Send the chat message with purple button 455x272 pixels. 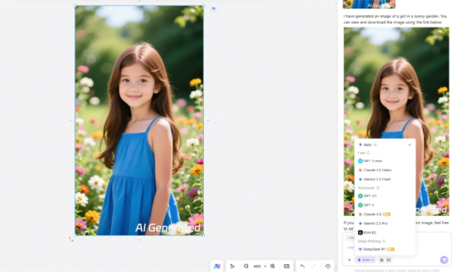click(x=444, y=260)
